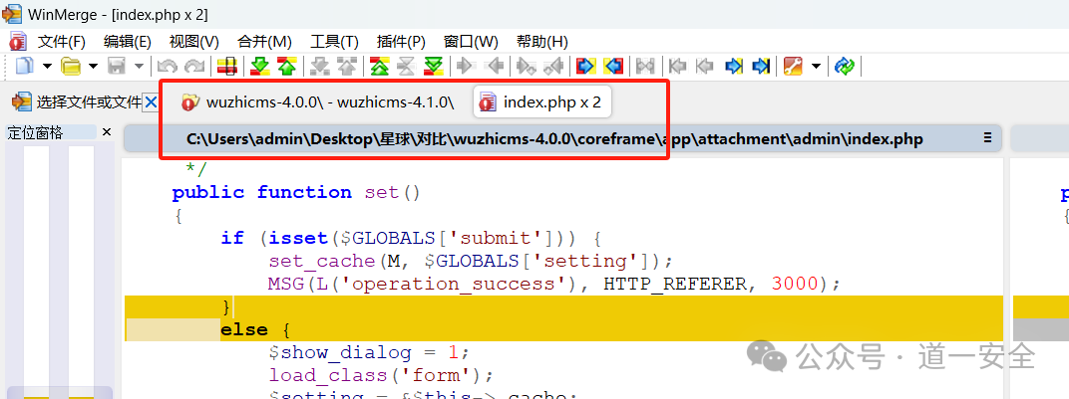Jump to next difference with green down arrow
Viewport: 1069px width, 399px height.
click(260, 66)
